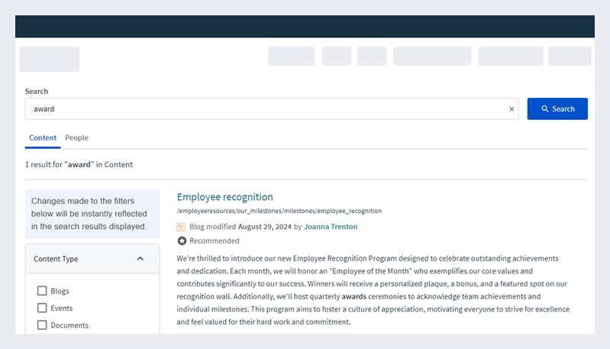Click the '1 result for "award" in Content' text
This screenshot has width=610, height=349.
pyautogui.click(x=79, y=165)
